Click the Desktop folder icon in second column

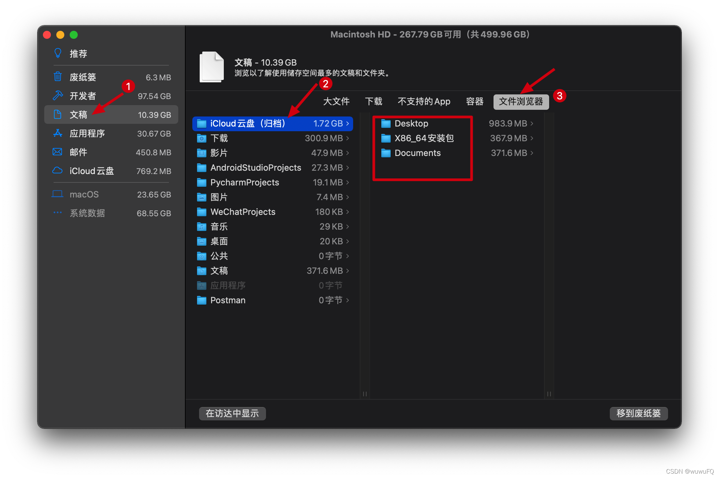click(x=386, y=124)
